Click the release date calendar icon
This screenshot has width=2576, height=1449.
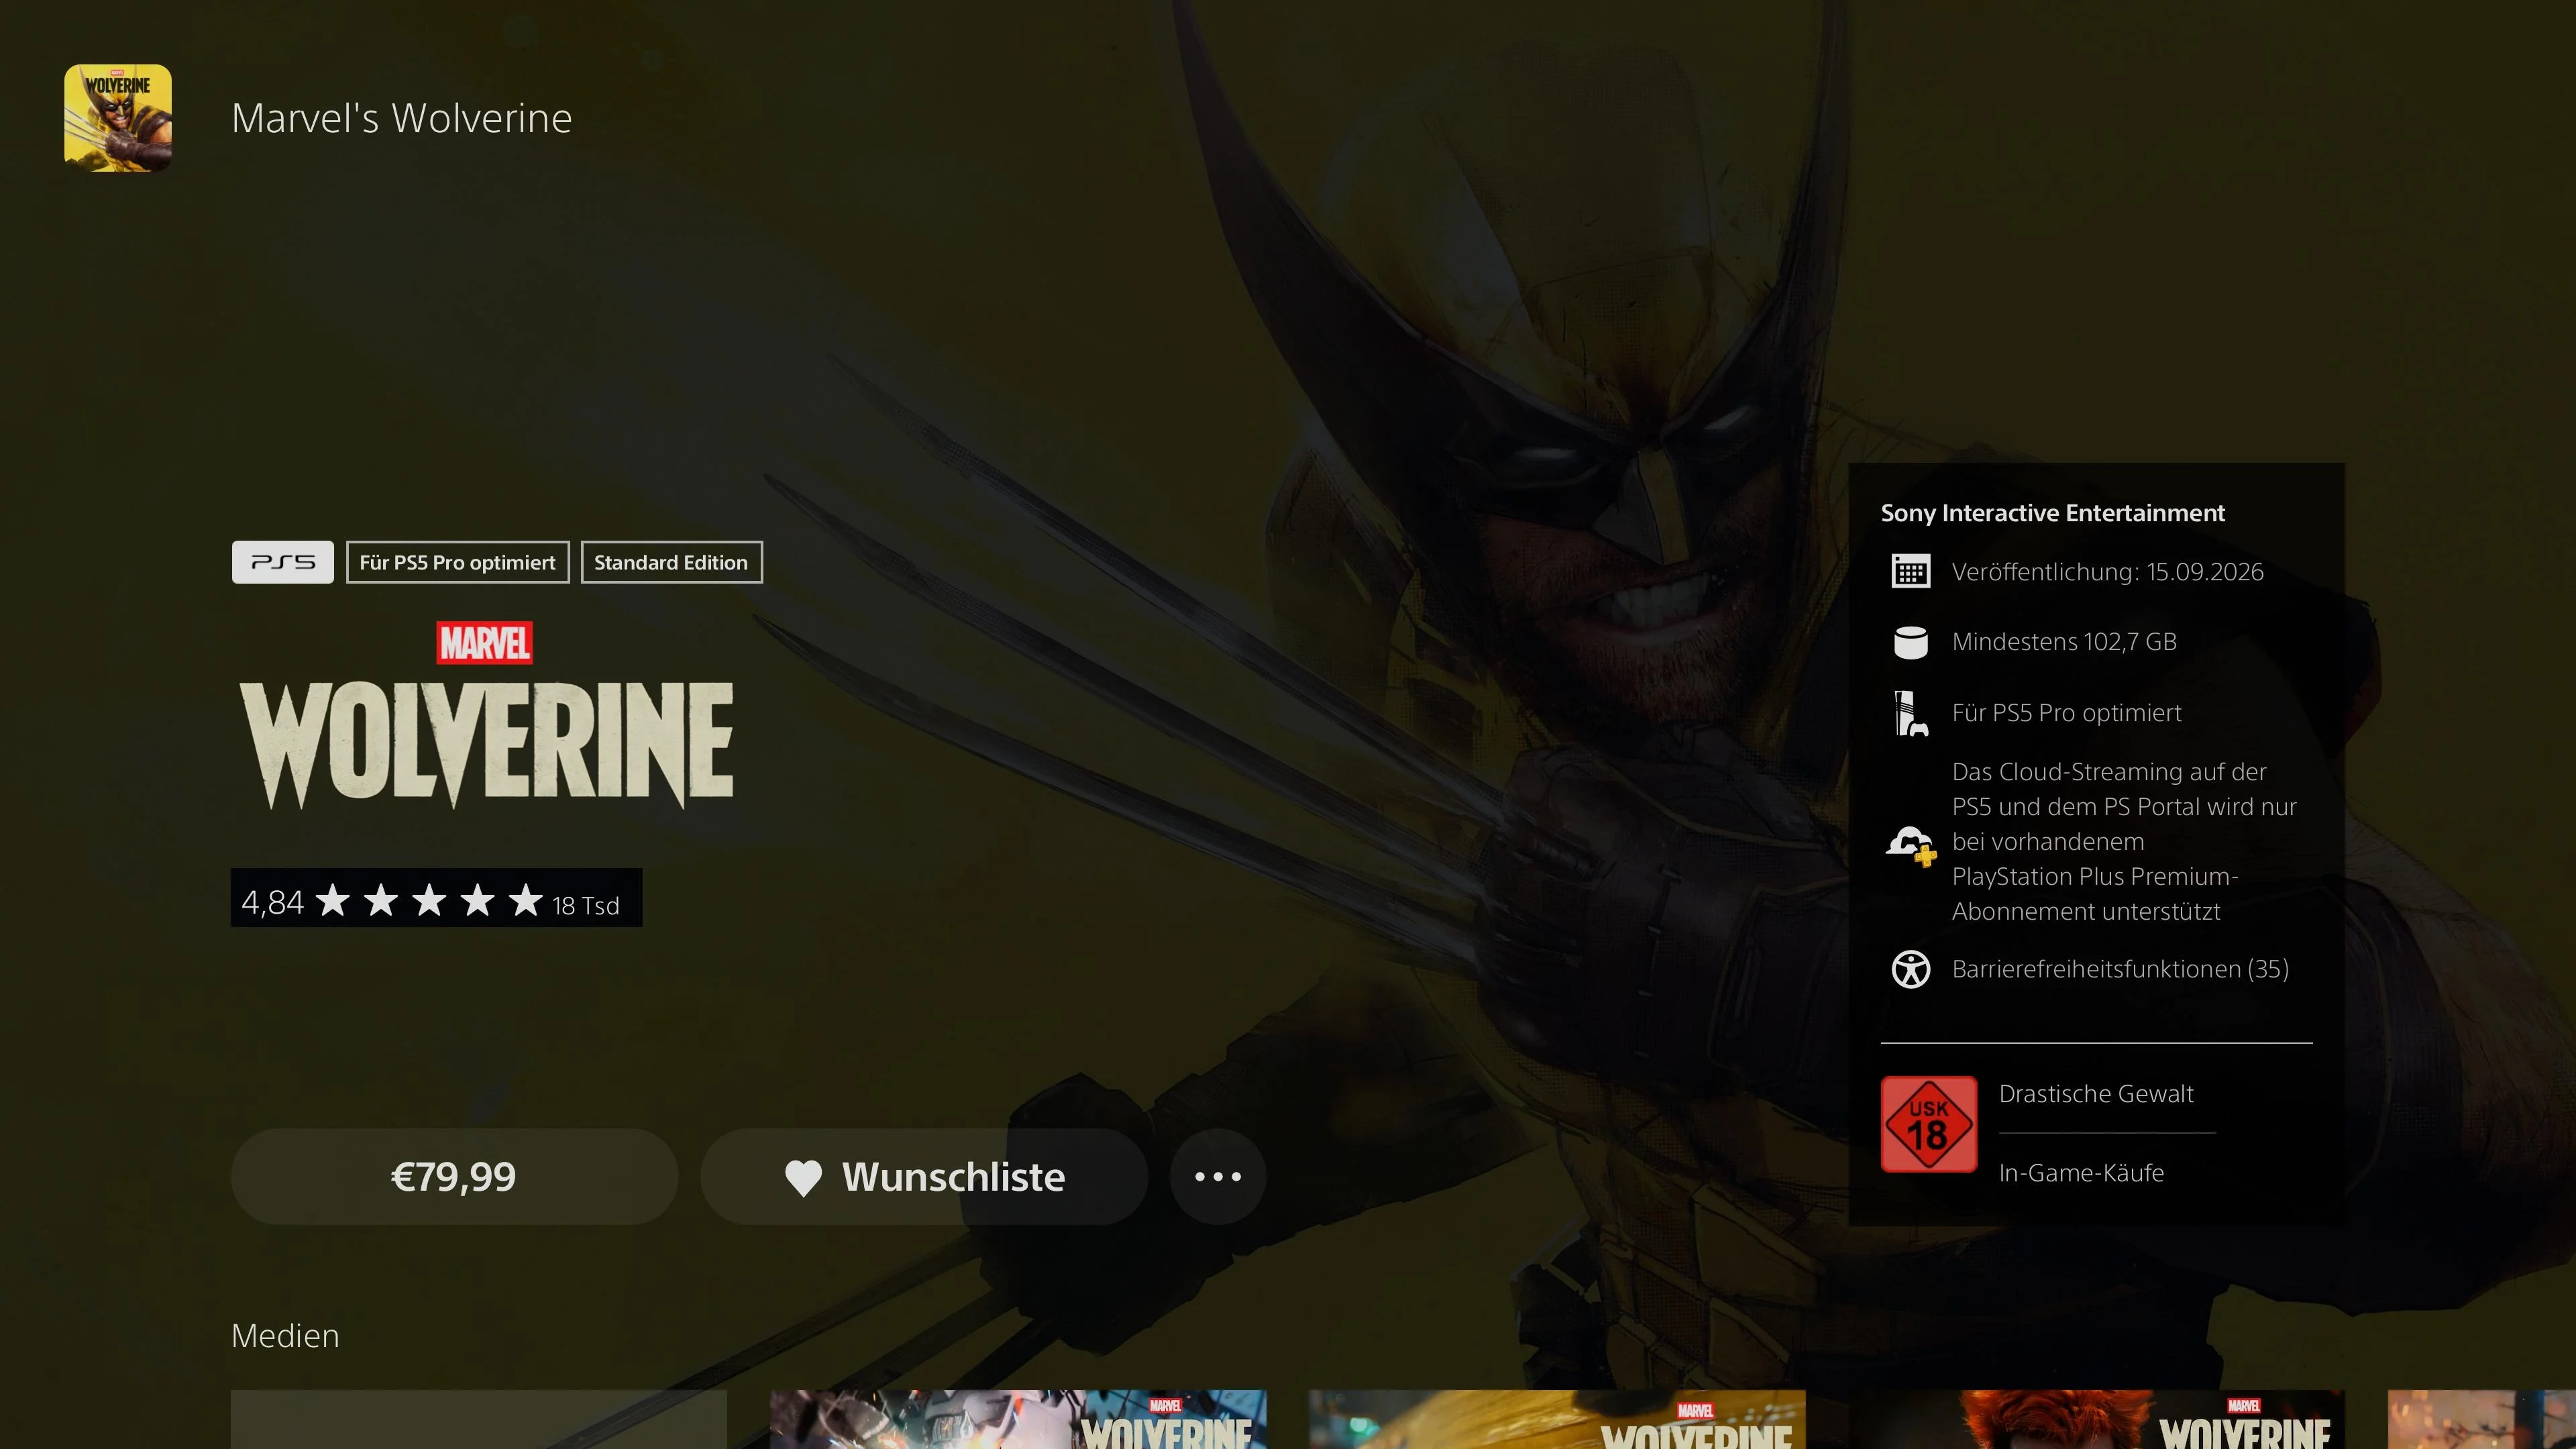(1910, 572)
